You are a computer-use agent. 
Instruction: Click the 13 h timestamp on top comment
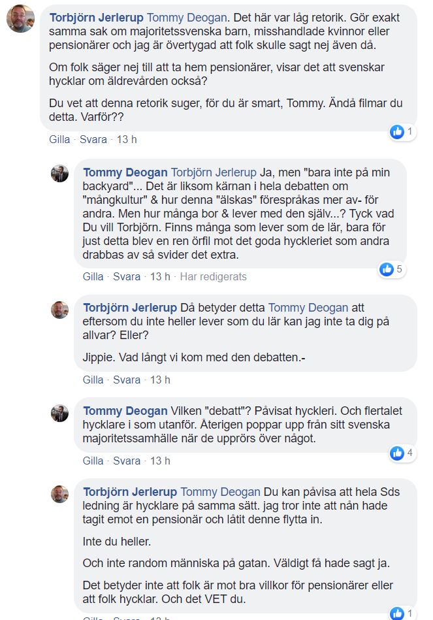127,140
